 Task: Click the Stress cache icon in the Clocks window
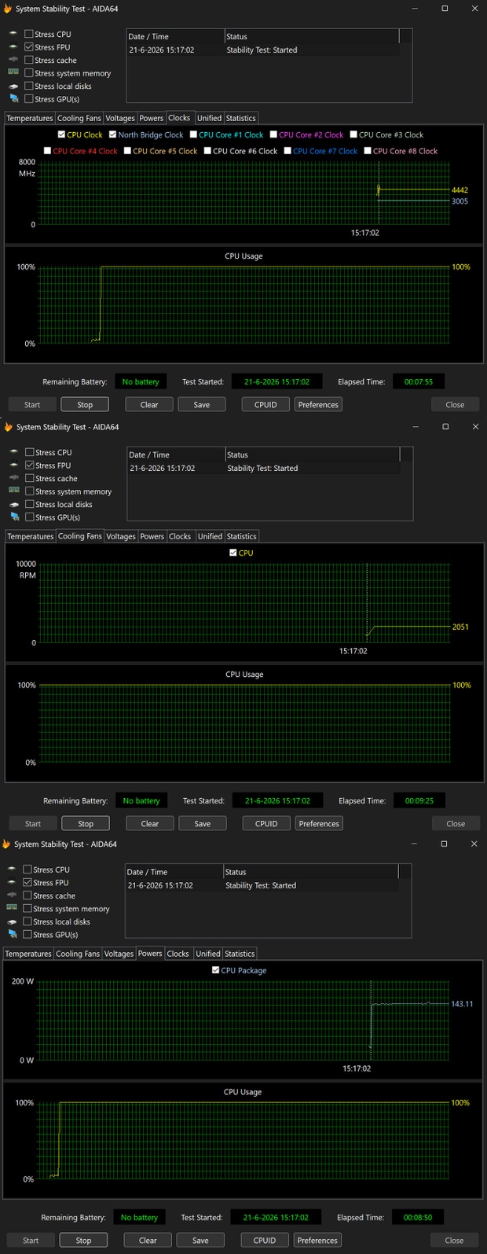(x=13, y=60)
